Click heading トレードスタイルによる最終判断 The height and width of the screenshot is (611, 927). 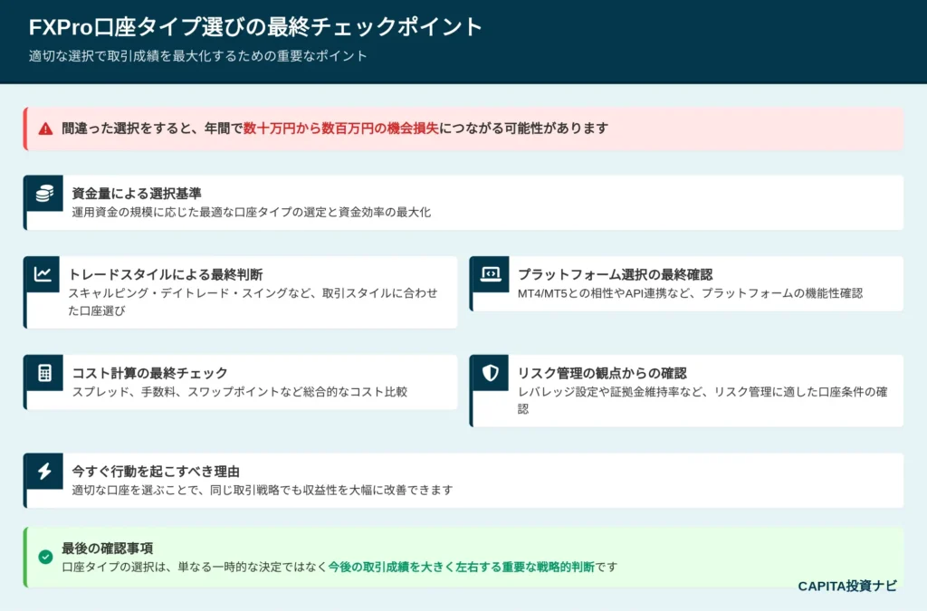coord(166,274)
